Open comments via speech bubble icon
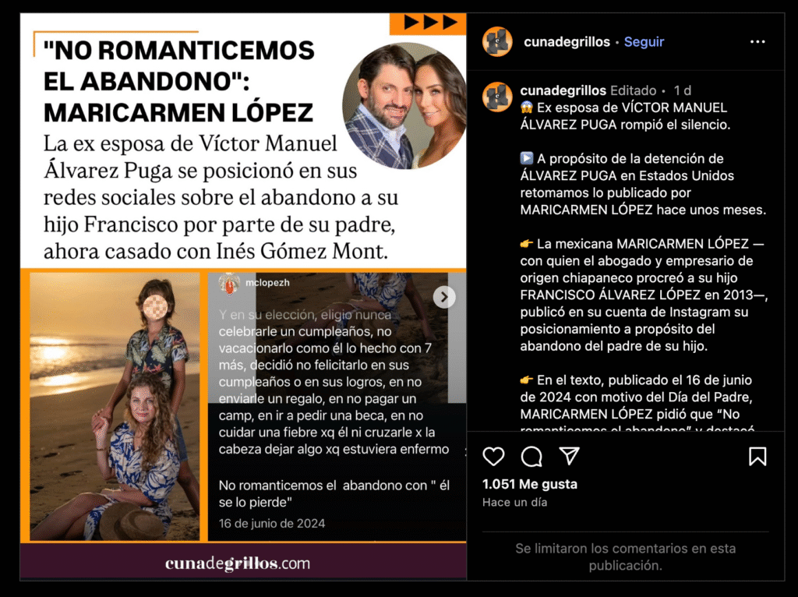 [531, 456]
